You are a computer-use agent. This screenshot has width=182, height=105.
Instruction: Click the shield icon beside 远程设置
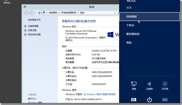click(25, 30)
